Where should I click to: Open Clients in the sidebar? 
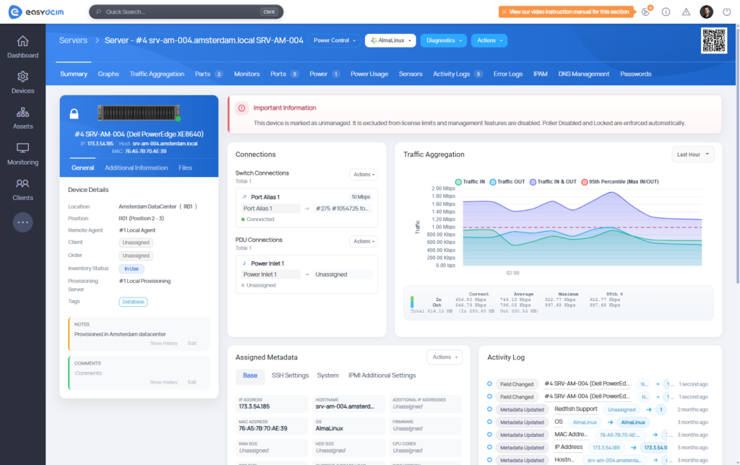click(x=22, y=190)
